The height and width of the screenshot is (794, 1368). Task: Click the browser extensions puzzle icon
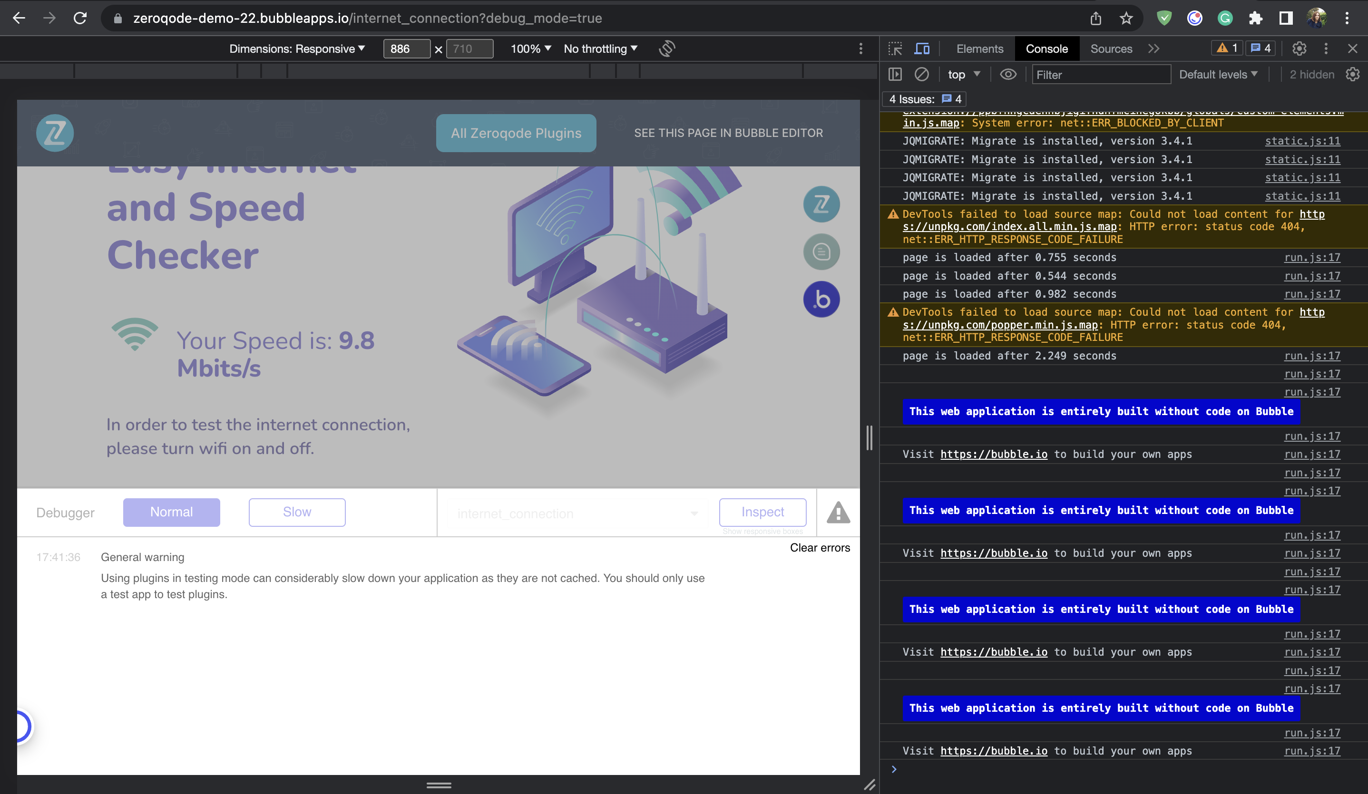pos(1256,18)
